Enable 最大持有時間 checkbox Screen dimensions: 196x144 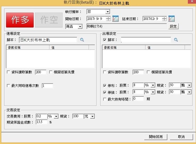tap(105, 99)
